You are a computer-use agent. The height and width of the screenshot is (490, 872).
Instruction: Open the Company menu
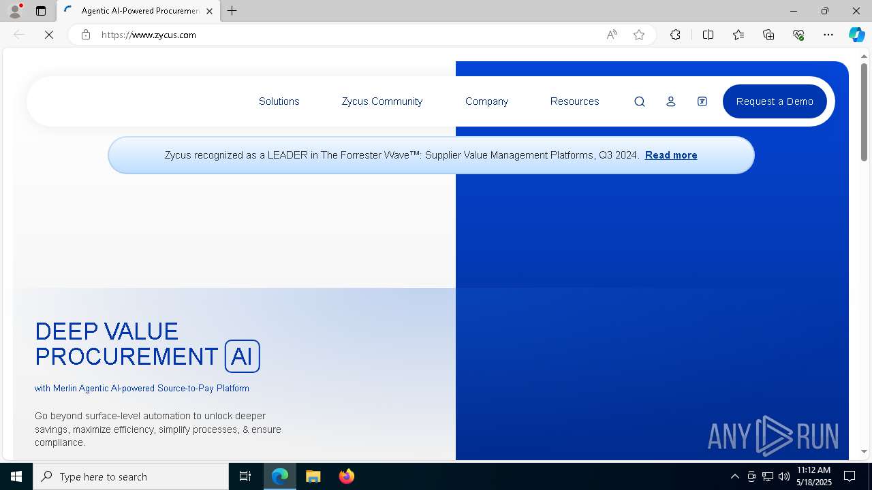487,101
